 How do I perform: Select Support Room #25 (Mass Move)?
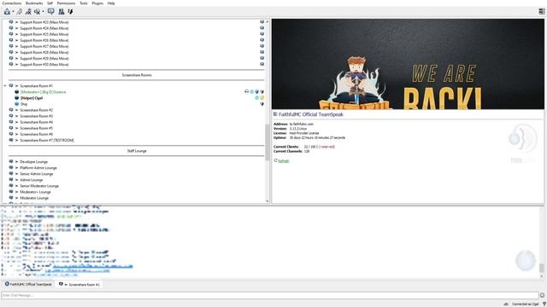[x=44, y=34]
